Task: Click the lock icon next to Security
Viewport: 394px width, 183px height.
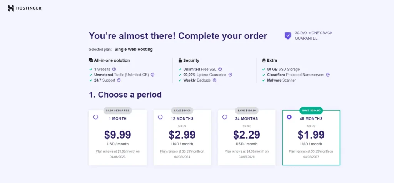Action: tap(180, 60)
